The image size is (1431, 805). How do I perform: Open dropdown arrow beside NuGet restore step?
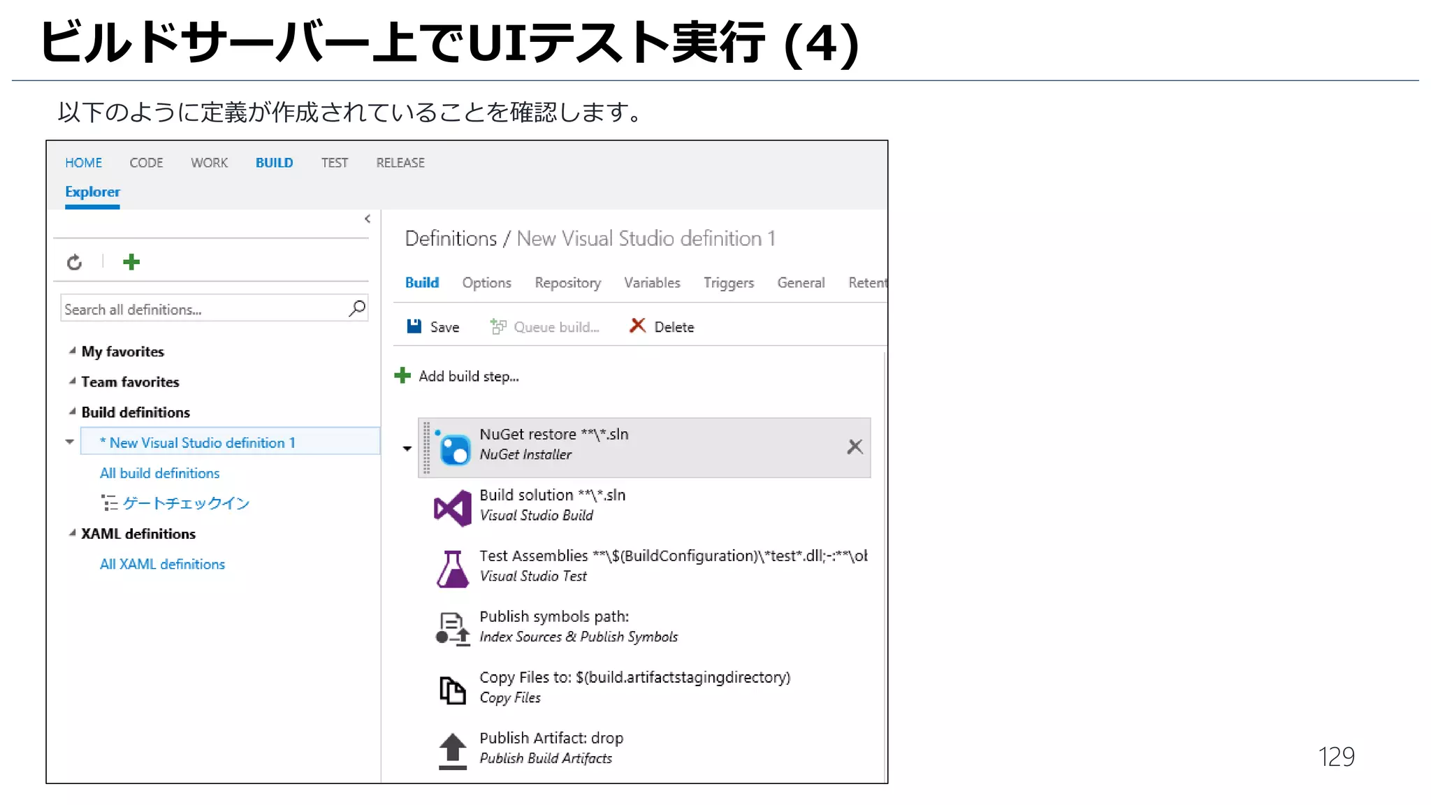(407, 449)
